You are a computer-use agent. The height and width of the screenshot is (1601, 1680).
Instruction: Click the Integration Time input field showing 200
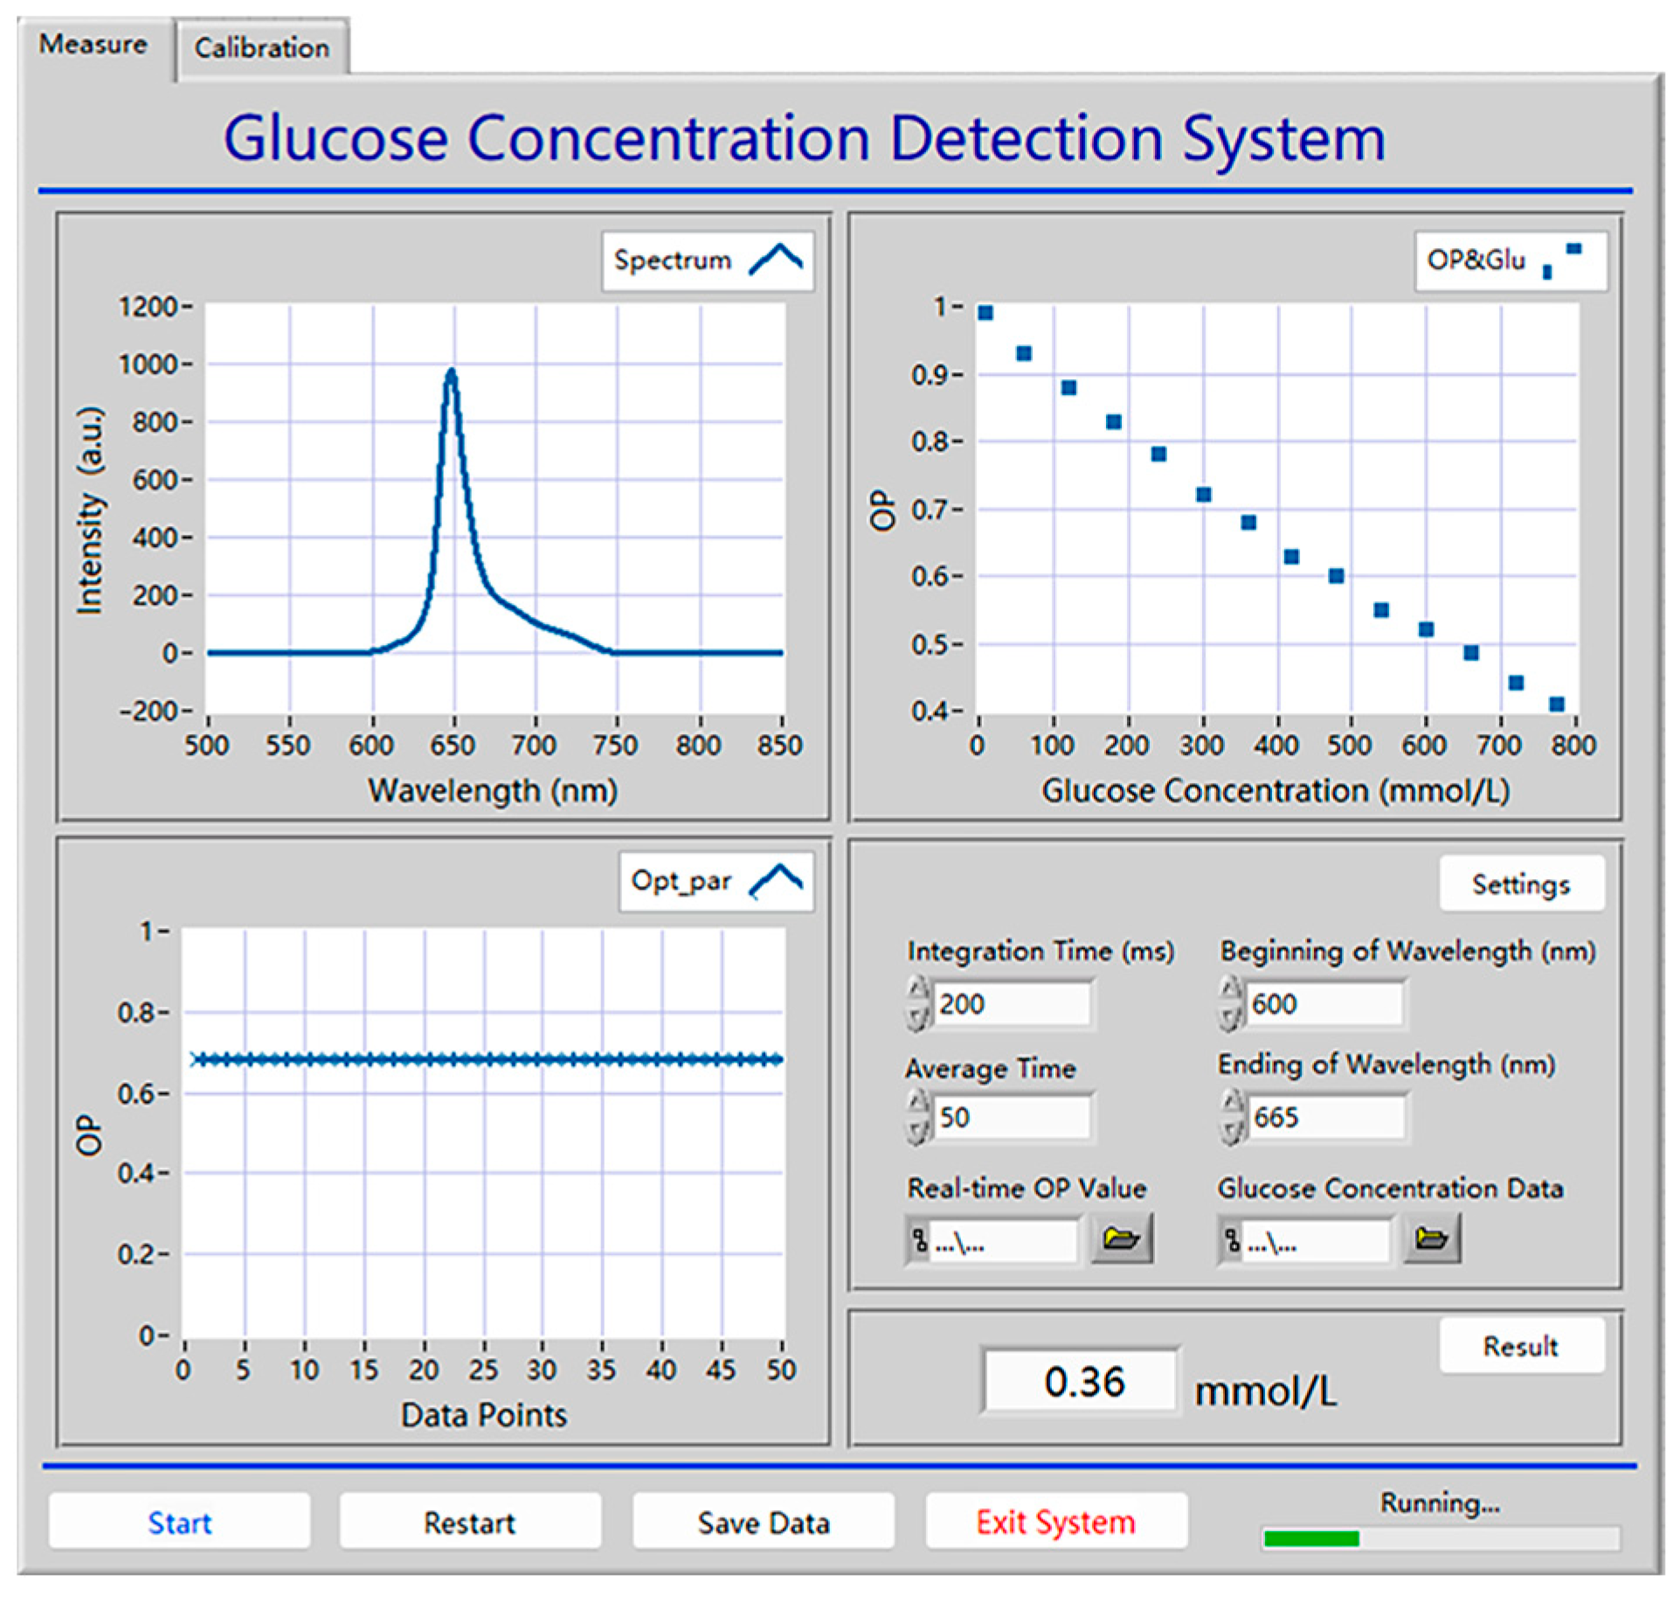click(x=1011, y=1003)
